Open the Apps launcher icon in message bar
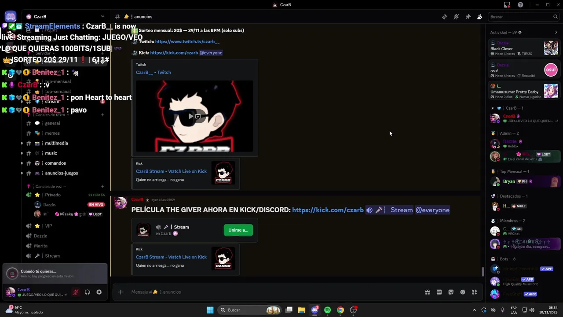 click(475, 292)
